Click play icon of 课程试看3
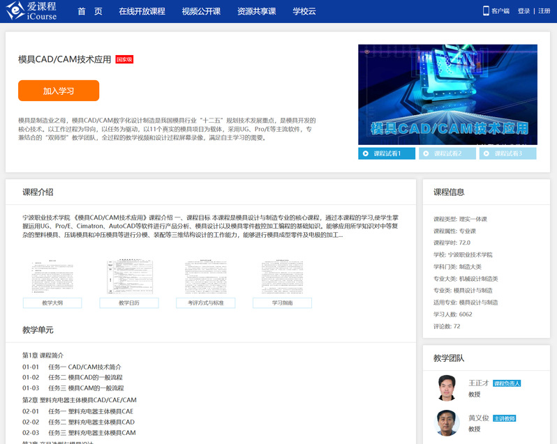Screen dimensions: 557x444 pyautogui.click(x=487, y=153)
